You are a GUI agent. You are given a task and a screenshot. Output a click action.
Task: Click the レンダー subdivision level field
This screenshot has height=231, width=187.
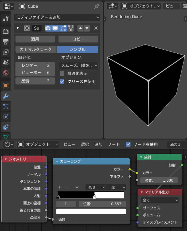tap(35, 65)
